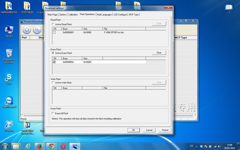The height and width of the screenshot is (150, 240).
Task: Switch to the Main Page tab
Action: coord(52,15)
